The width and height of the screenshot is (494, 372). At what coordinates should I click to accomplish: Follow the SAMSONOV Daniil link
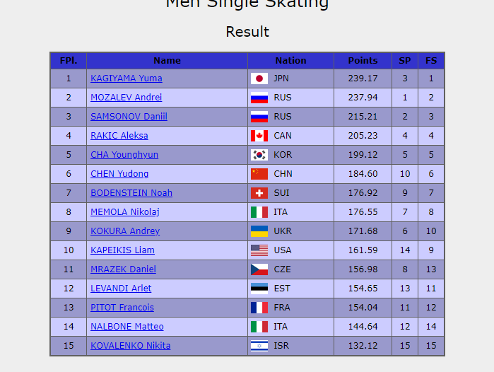129,116
